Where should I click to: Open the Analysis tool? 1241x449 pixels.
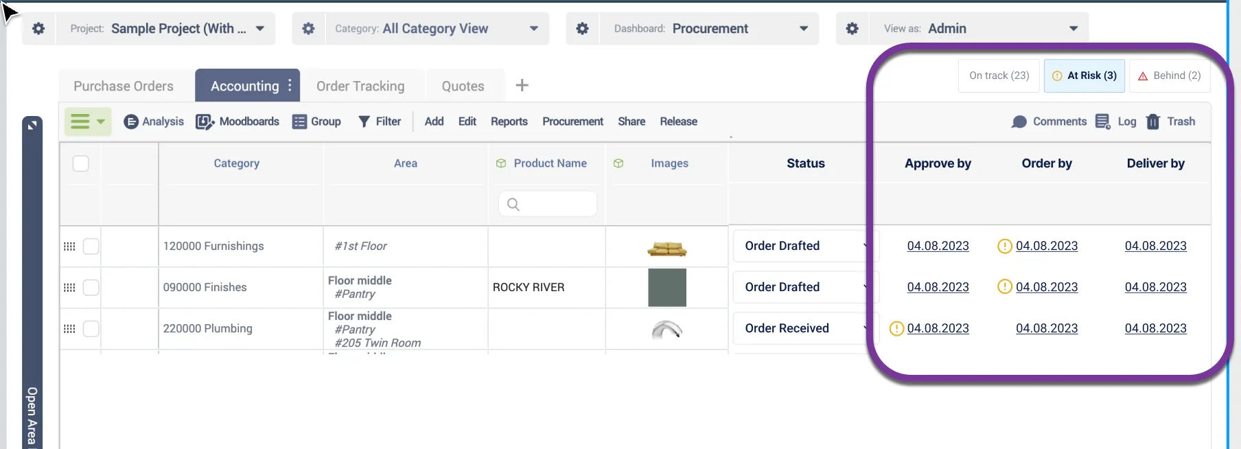coord(154,122)
